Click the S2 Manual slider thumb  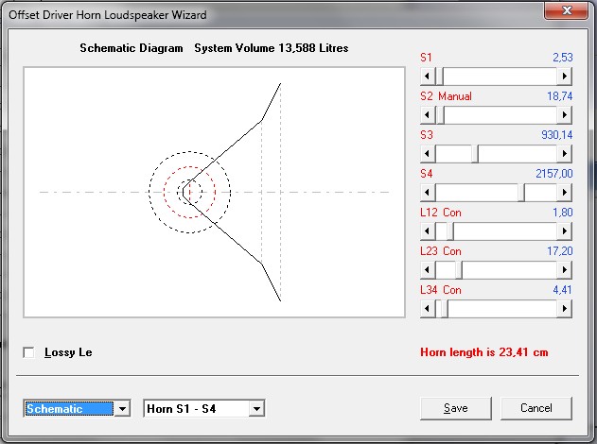coord(440,115)
